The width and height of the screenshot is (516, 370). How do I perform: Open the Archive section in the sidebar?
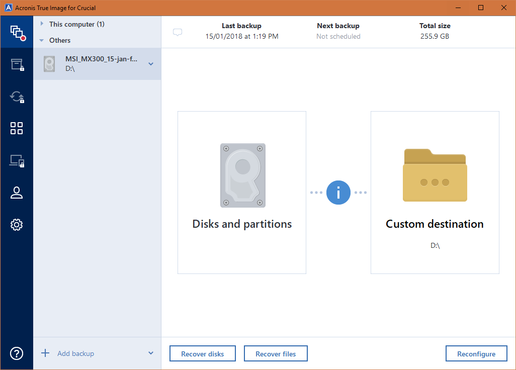coord(17,64)
